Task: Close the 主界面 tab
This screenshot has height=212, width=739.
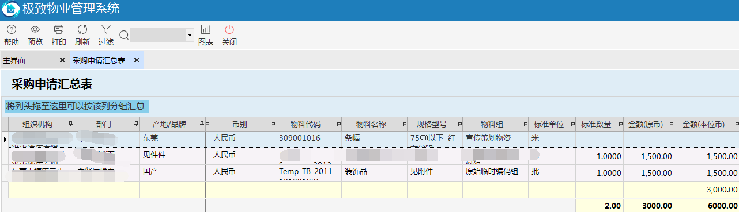Action: [x=62, y=60]
